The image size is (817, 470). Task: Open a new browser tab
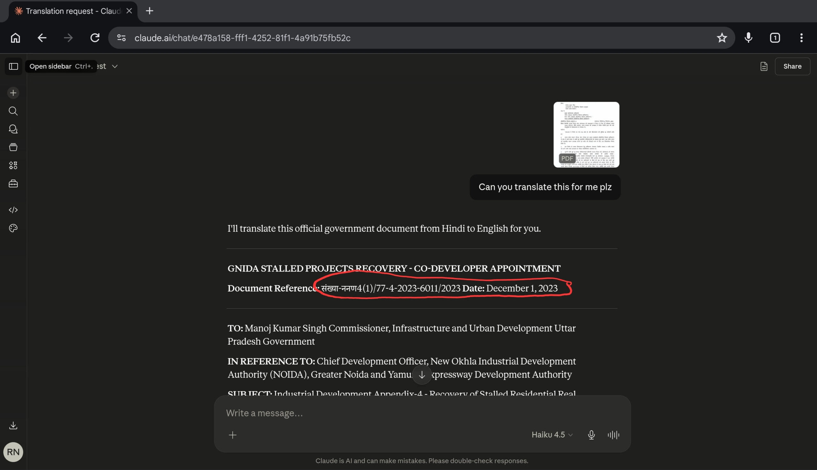(x=149, y=11)
